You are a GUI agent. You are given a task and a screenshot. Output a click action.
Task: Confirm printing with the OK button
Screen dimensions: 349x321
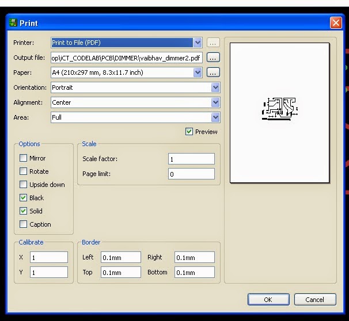click(268, 300)
